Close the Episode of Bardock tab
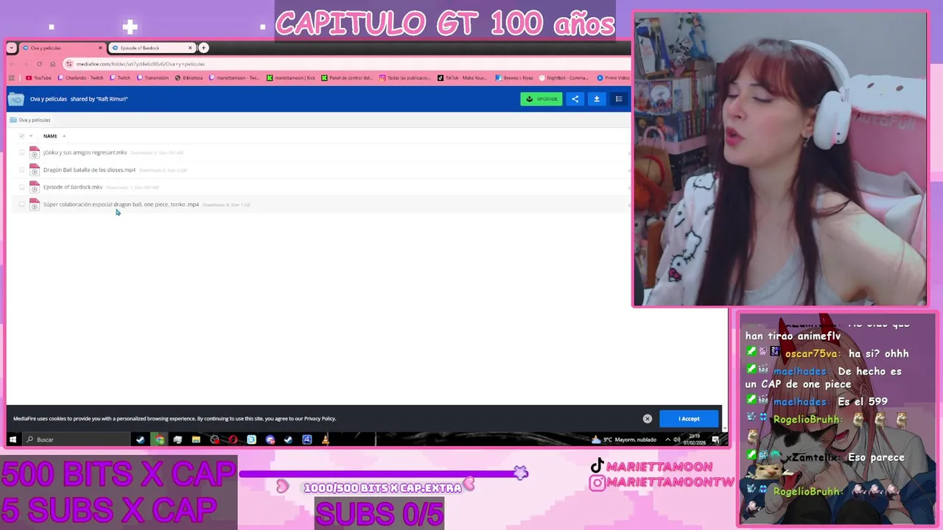The image size is (943, 530). tap(190, 48)
